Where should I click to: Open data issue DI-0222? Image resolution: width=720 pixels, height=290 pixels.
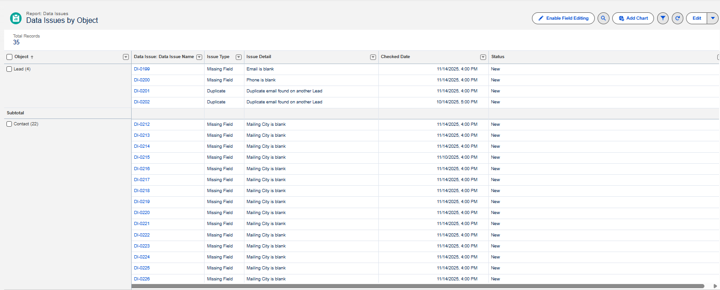click(142, 235)
